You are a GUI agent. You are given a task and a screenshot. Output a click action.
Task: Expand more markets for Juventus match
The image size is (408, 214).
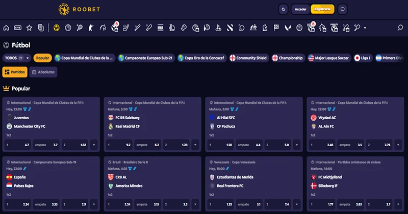tap(94, 145)
